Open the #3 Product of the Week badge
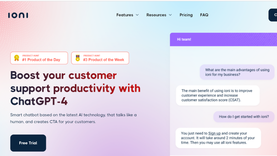 tap(100, 58)
